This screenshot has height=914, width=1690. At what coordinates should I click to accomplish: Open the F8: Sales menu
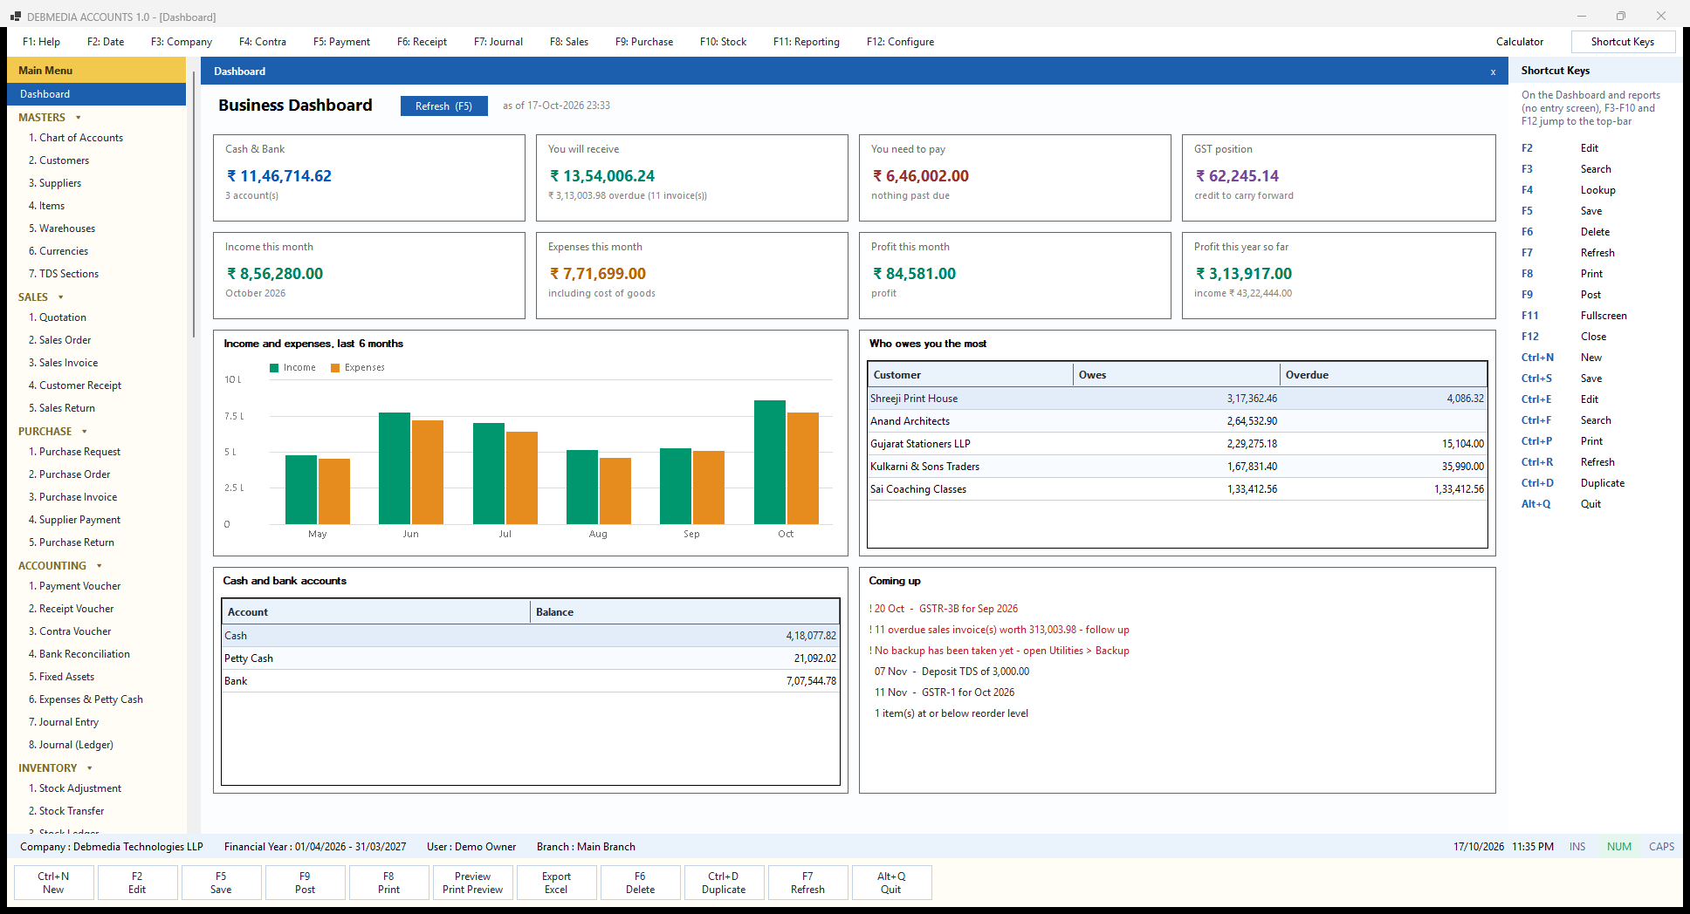coord(569,42)
